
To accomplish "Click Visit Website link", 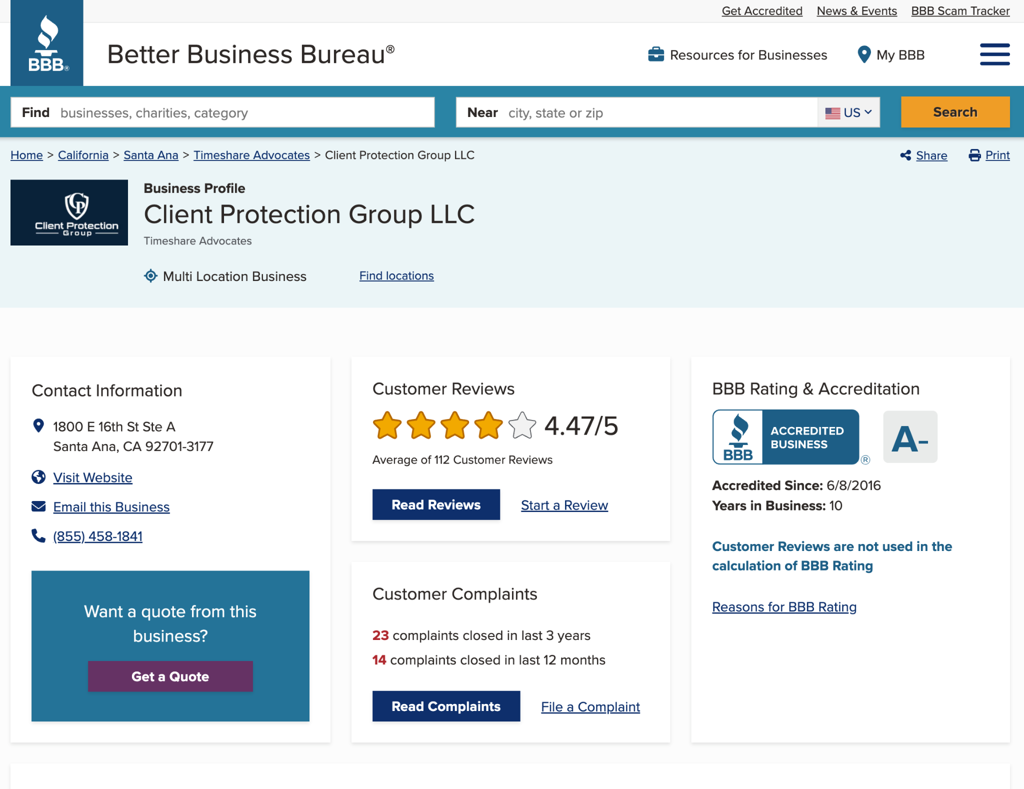I will coord(93,477).
